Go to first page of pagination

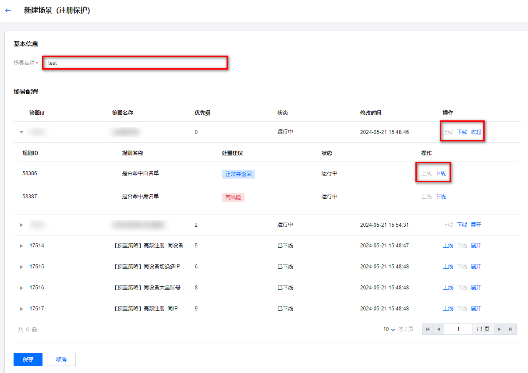coord(428,329)
